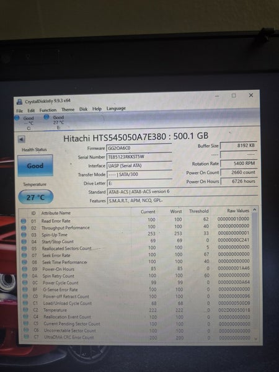Click status icon for UltraDMA CRC Error Count

pyautogui.click(x=27, y=337)
